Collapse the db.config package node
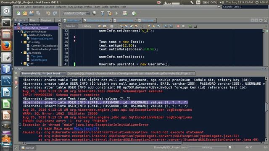269x151 pixels. [21, 42]
